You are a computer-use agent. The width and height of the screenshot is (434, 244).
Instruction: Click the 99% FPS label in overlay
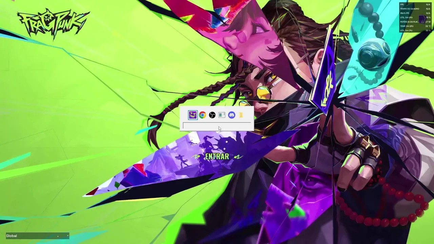tap(405, 13)
